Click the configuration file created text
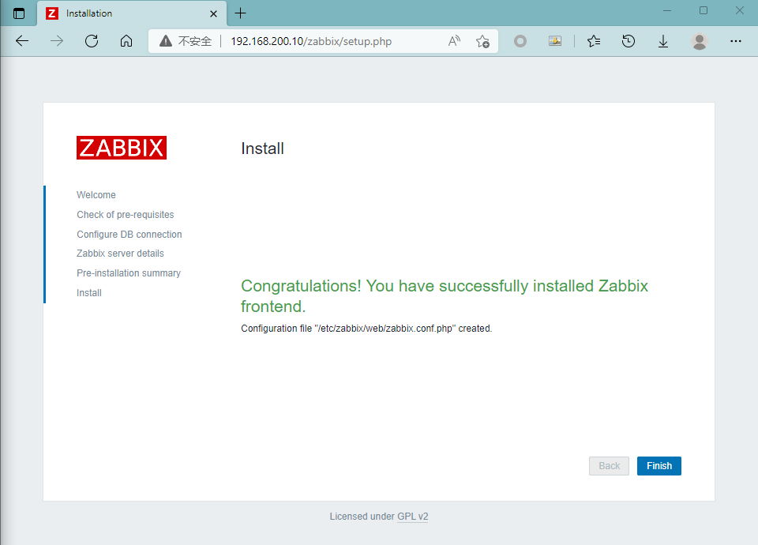The height and width of the screenshot is (545, 758). coord(366,329)
